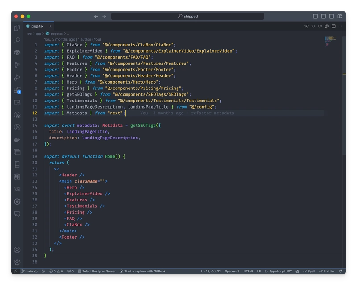Click line number 19 in the gutter
The image size is (357, 285).
[x=35, y=156]
